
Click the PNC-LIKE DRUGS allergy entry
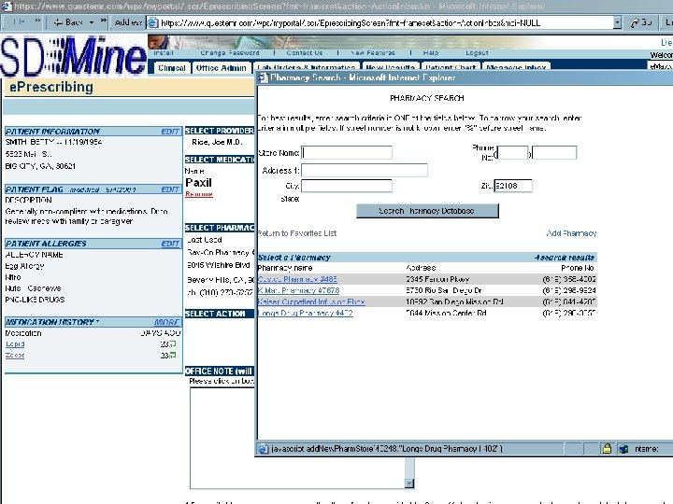click(x=35, y=300)
